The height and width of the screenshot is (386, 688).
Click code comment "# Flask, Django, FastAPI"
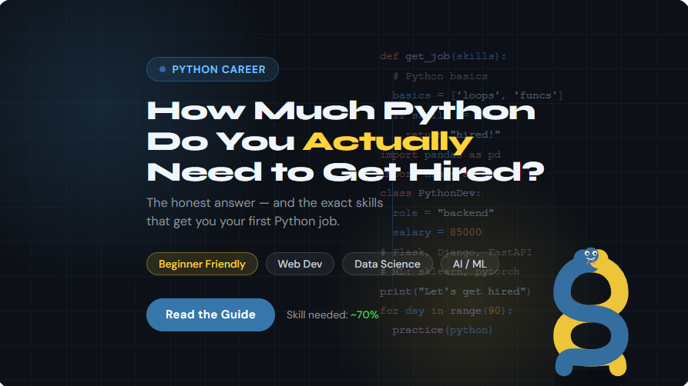point(456,252)
